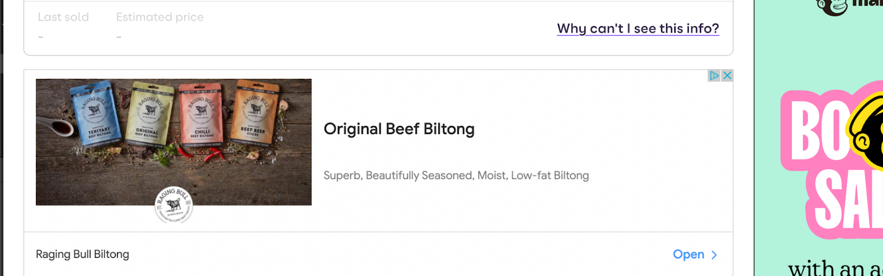Click the blue Open link
This screenshot has width=883, height=276.
pyautogui.click(x=688, y=255)
